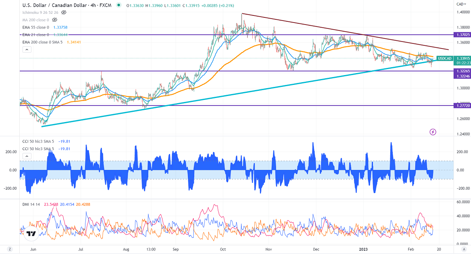The height and width of the screenshot is (256, 471).
Task: Click the Z timezone button
Action: coord(10,250)
